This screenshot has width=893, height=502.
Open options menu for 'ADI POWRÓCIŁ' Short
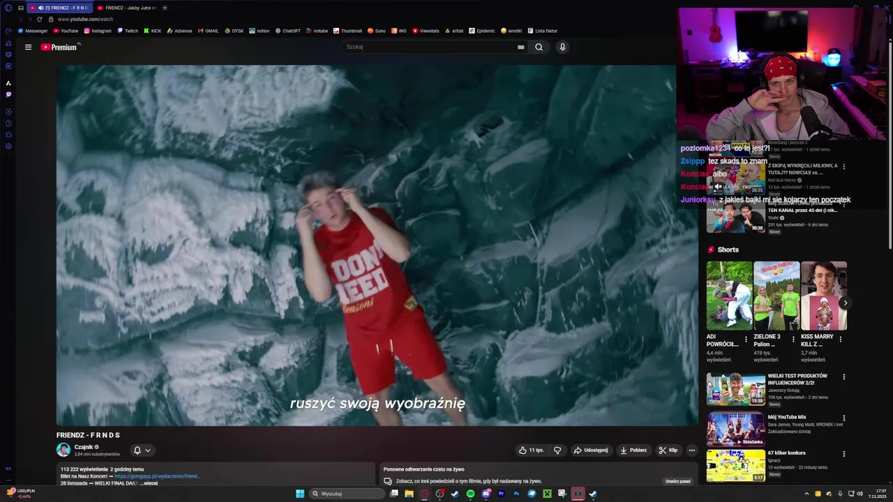746,340
